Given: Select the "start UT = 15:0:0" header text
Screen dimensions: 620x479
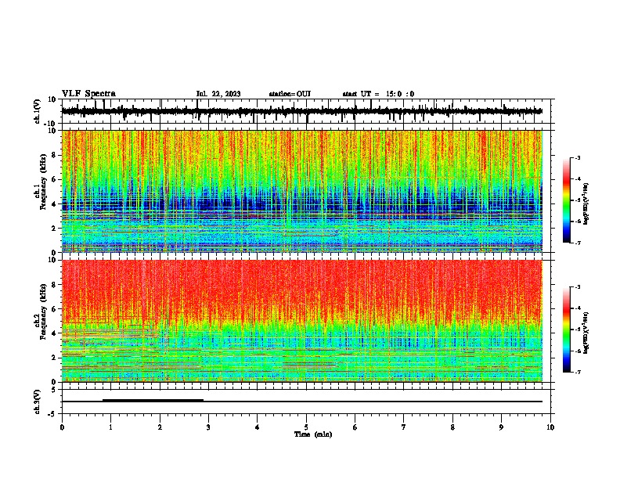Looking at the screenshot, I should [378, 94].
